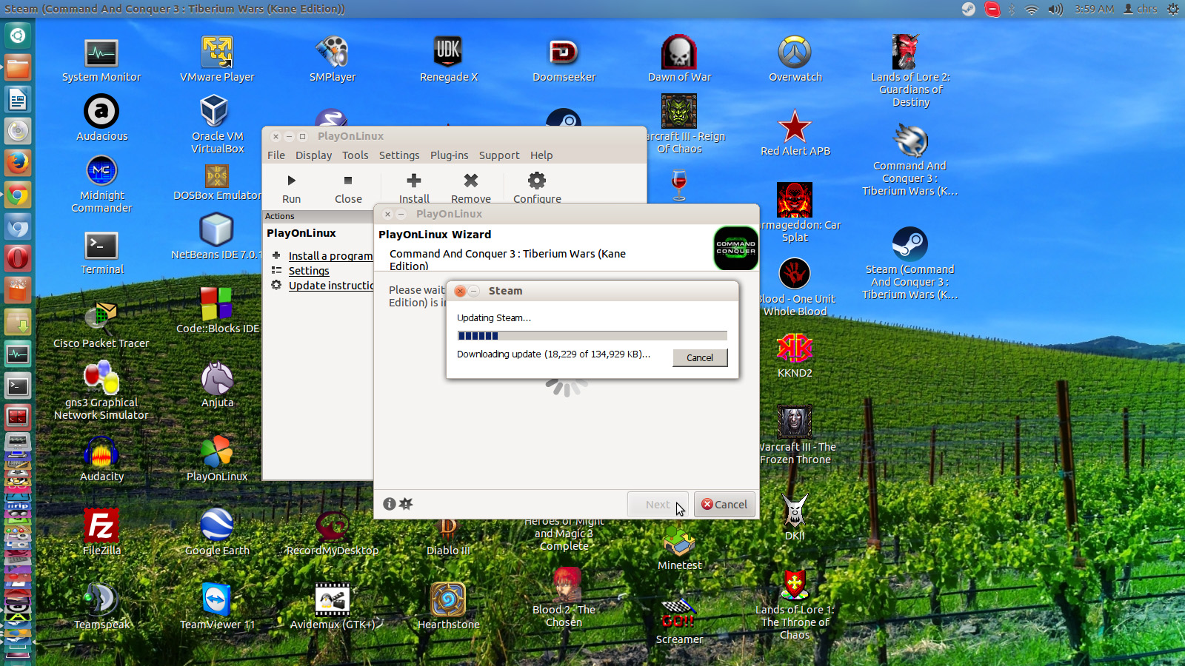
Task: Click Cancel in the PlayOnLinux Wizard
Action: click(724, 505)
